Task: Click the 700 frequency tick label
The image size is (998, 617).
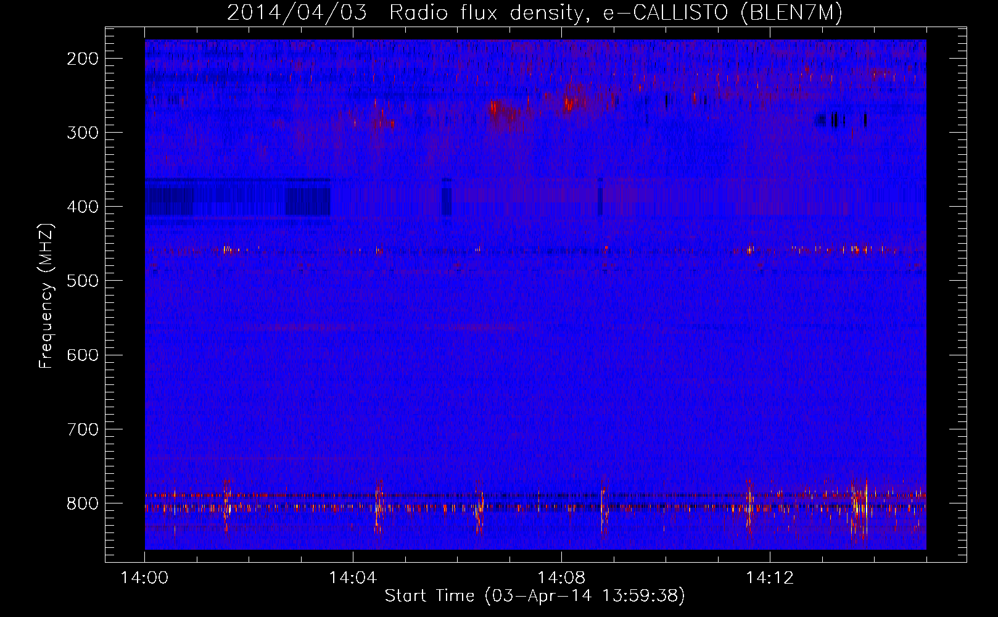Action: tap(83, 429)
